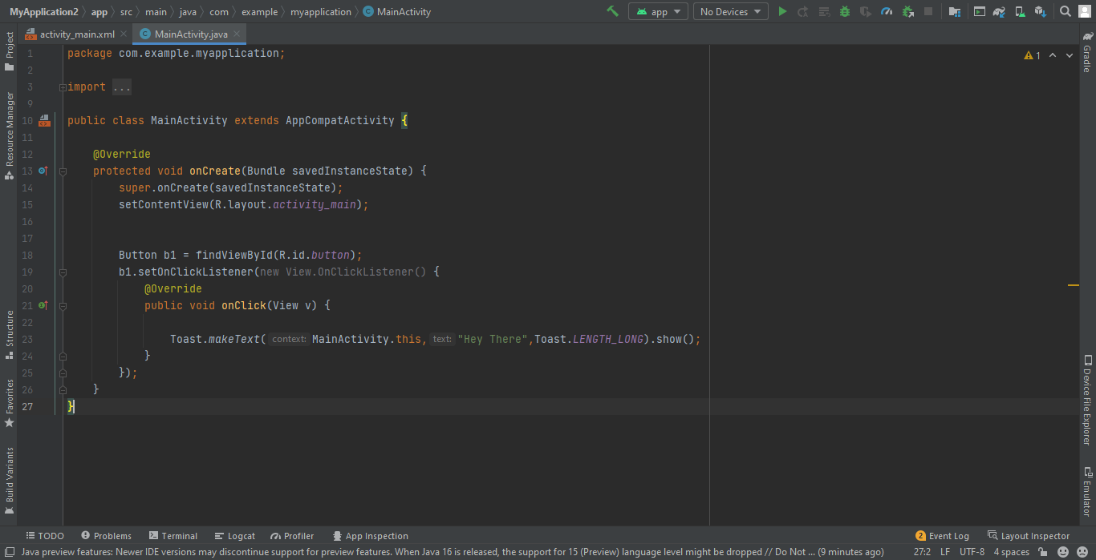Open Project Structure icon
1096x560 pixels.
coord(954,11)
